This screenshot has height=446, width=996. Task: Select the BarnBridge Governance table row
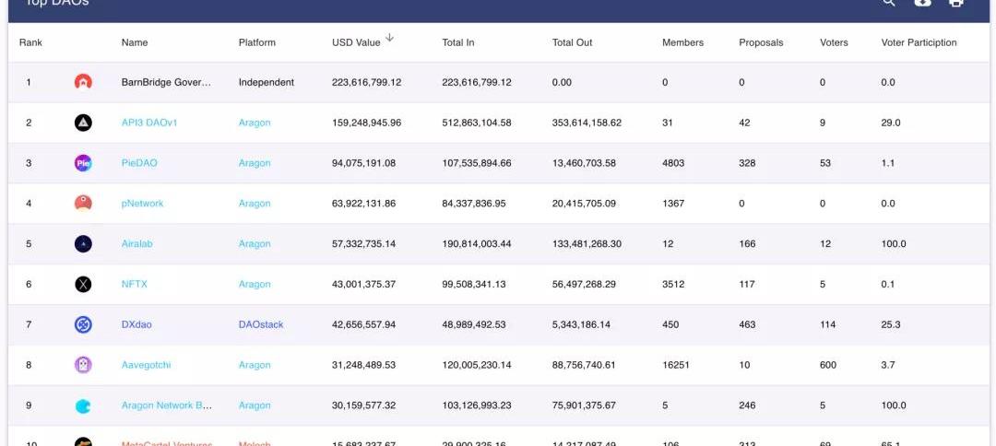[x=498, y=82]
